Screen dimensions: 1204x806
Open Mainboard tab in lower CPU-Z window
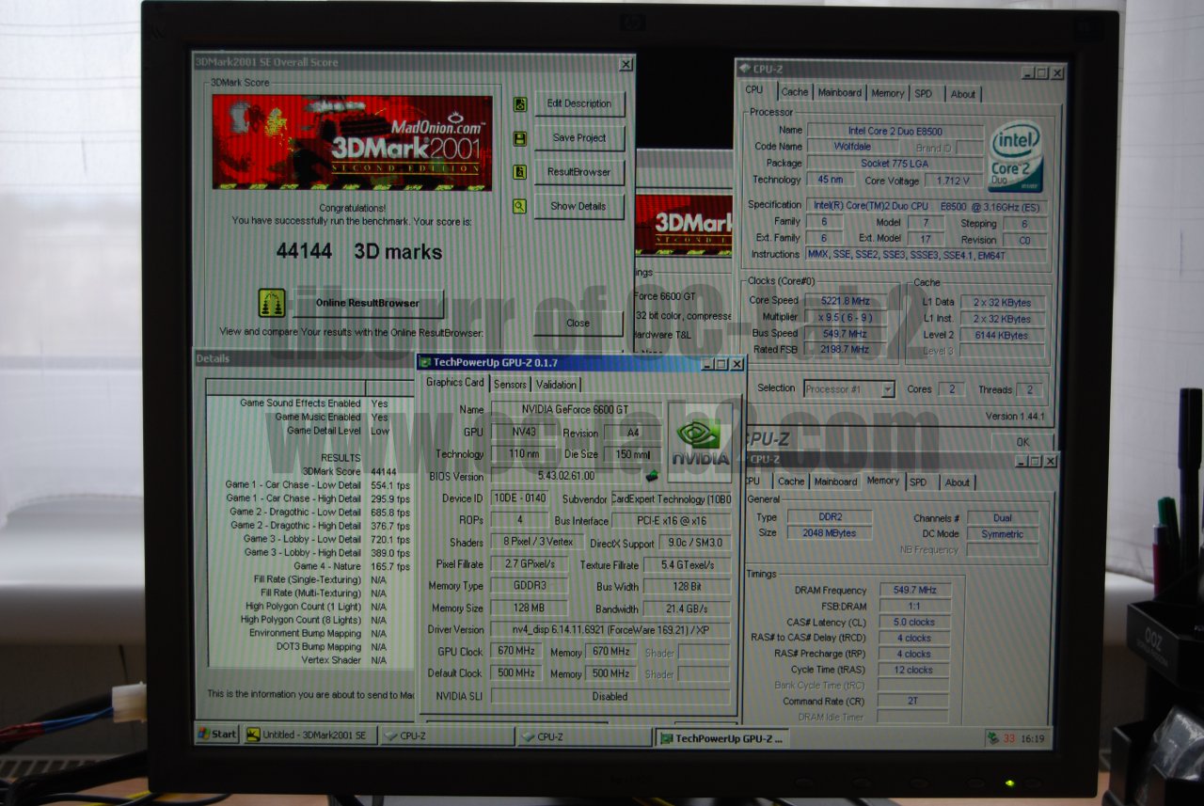[835, 482]
